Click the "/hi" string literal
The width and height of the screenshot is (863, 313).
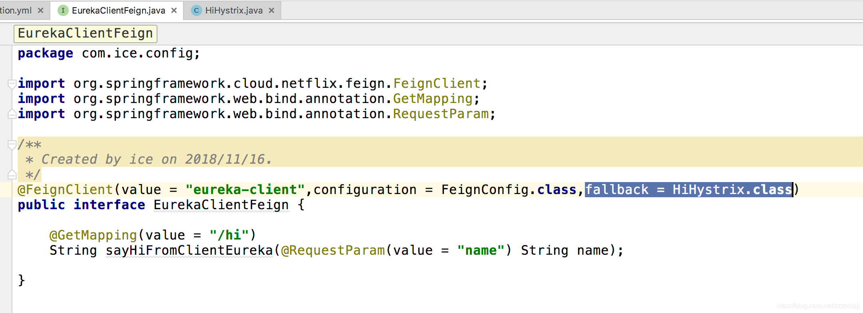point(229,235)
